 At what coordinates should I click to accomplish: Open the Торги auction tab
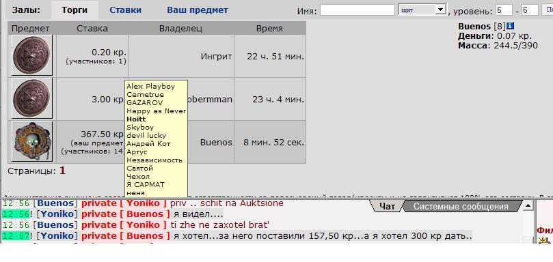click(x=75, y=10)
